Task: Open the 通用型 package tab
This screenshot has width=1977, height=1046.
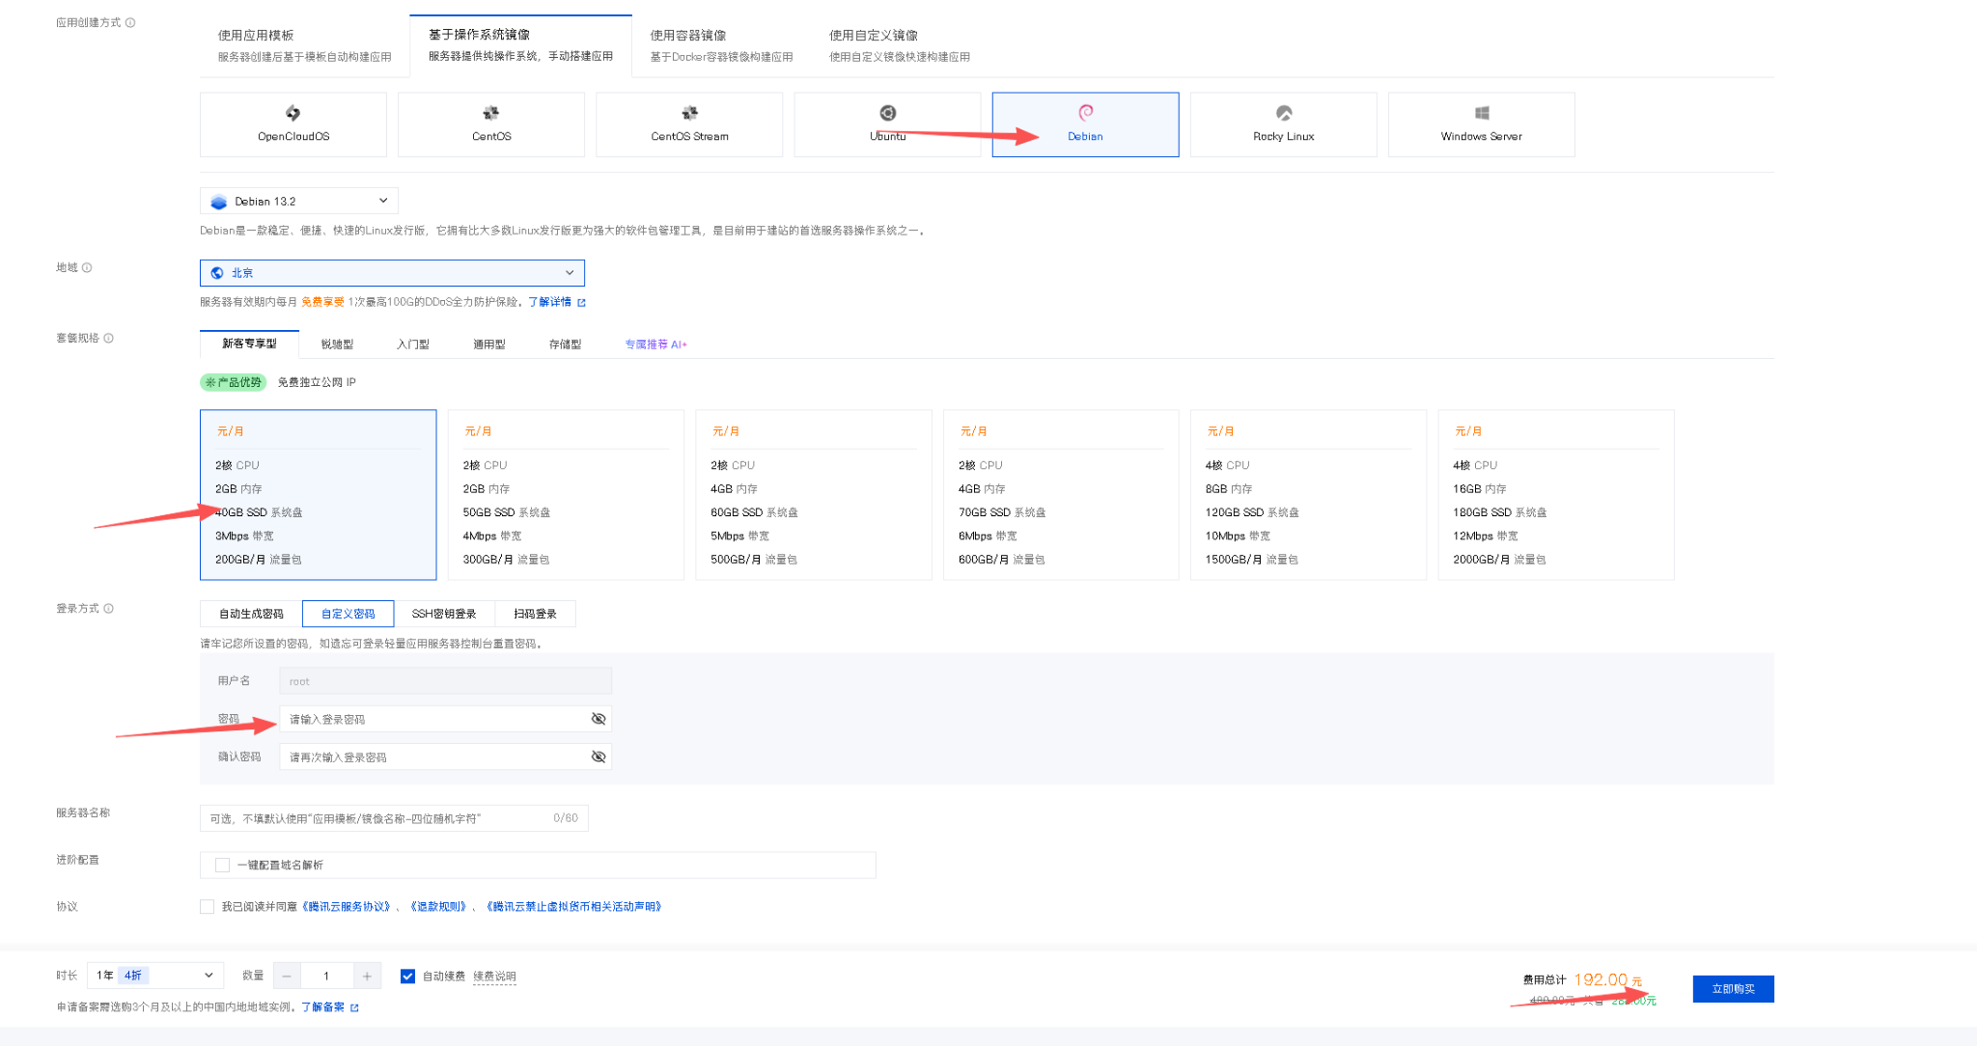Action: 489,344
